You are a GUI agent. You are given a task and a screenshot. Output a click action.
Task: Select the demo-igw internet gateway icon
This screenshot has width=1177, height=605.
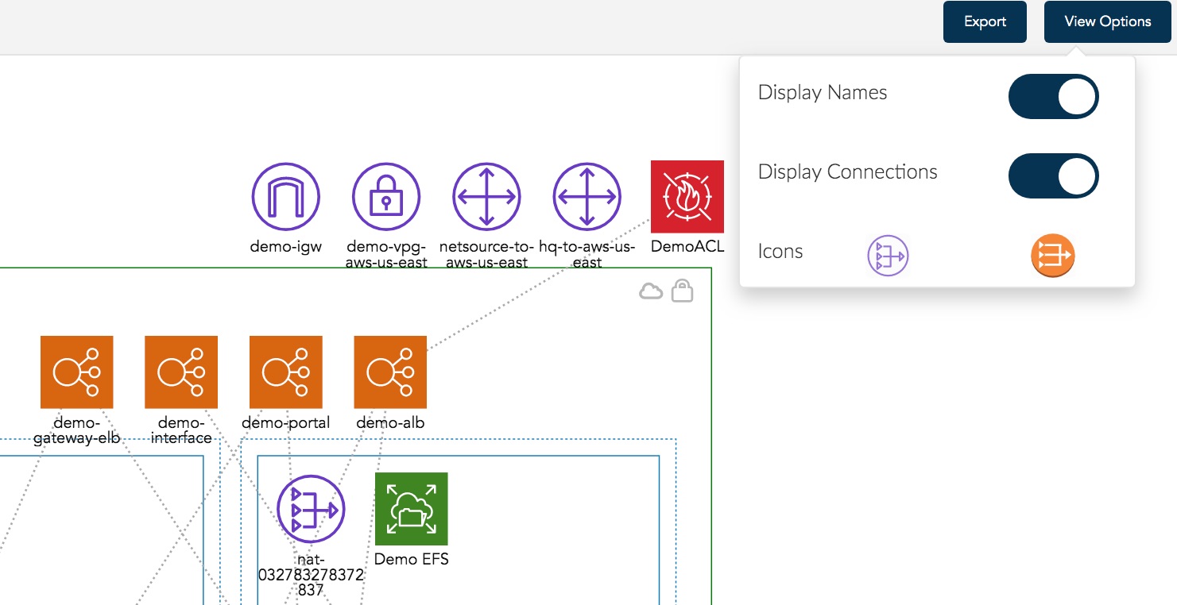click(286, 197)
